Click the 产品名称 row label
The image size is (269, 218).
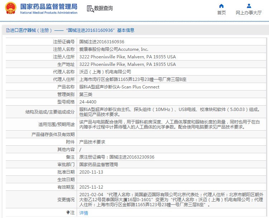[66, 87]
